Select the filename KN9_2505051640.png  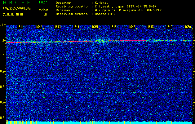pos(17,8)
